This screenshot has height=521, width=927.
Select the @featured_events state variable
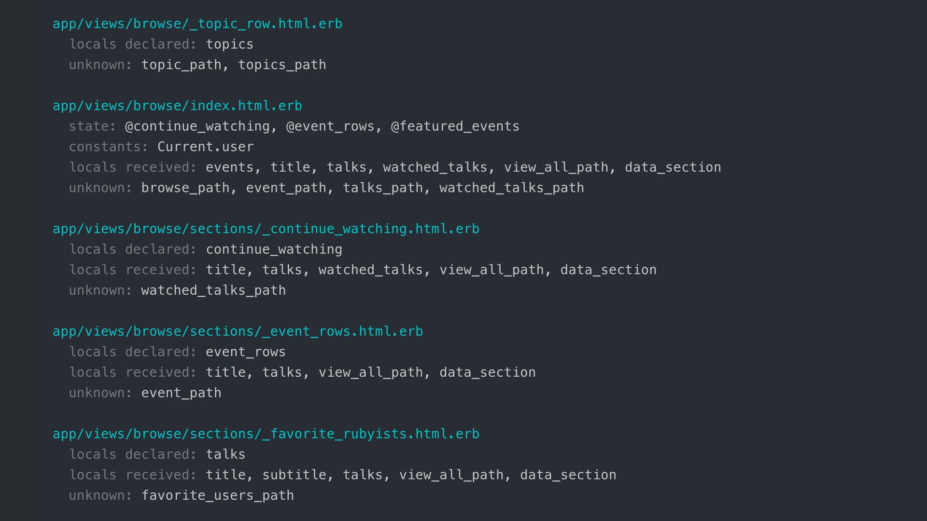455,126
